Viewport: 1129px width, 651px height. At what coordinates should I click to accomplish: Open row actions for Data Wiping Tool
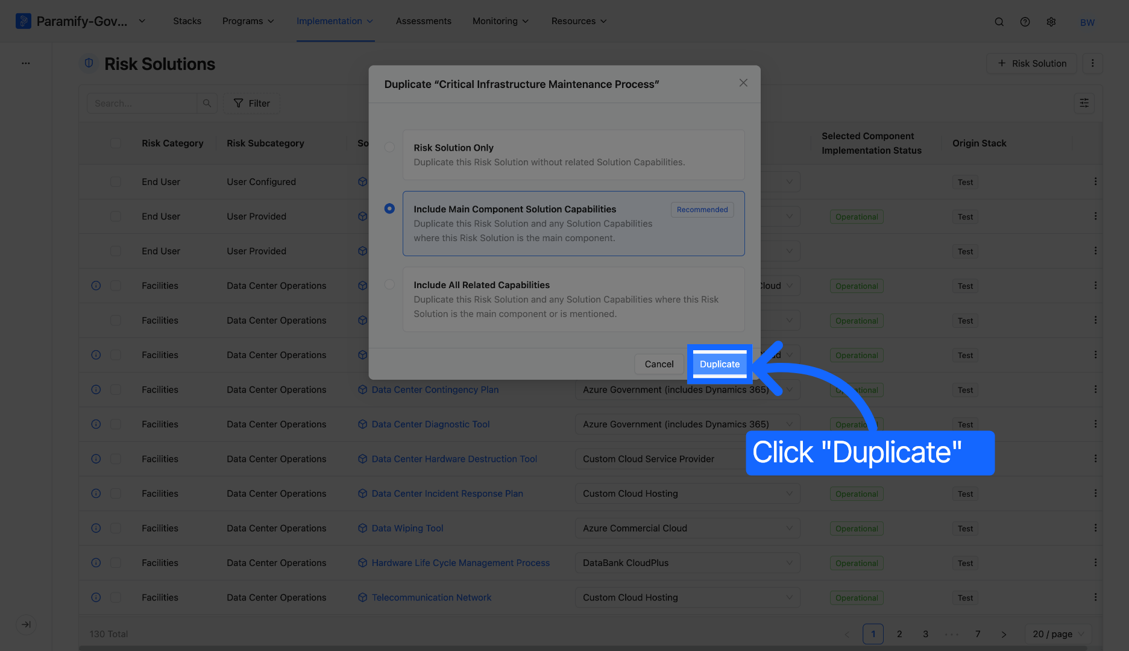point(1095,528)
